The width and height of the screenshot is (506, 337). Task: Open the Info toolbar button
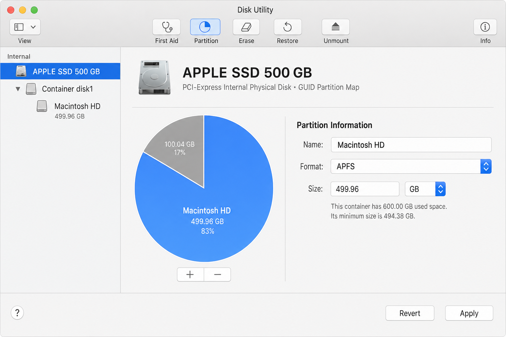tap(485, 27)
